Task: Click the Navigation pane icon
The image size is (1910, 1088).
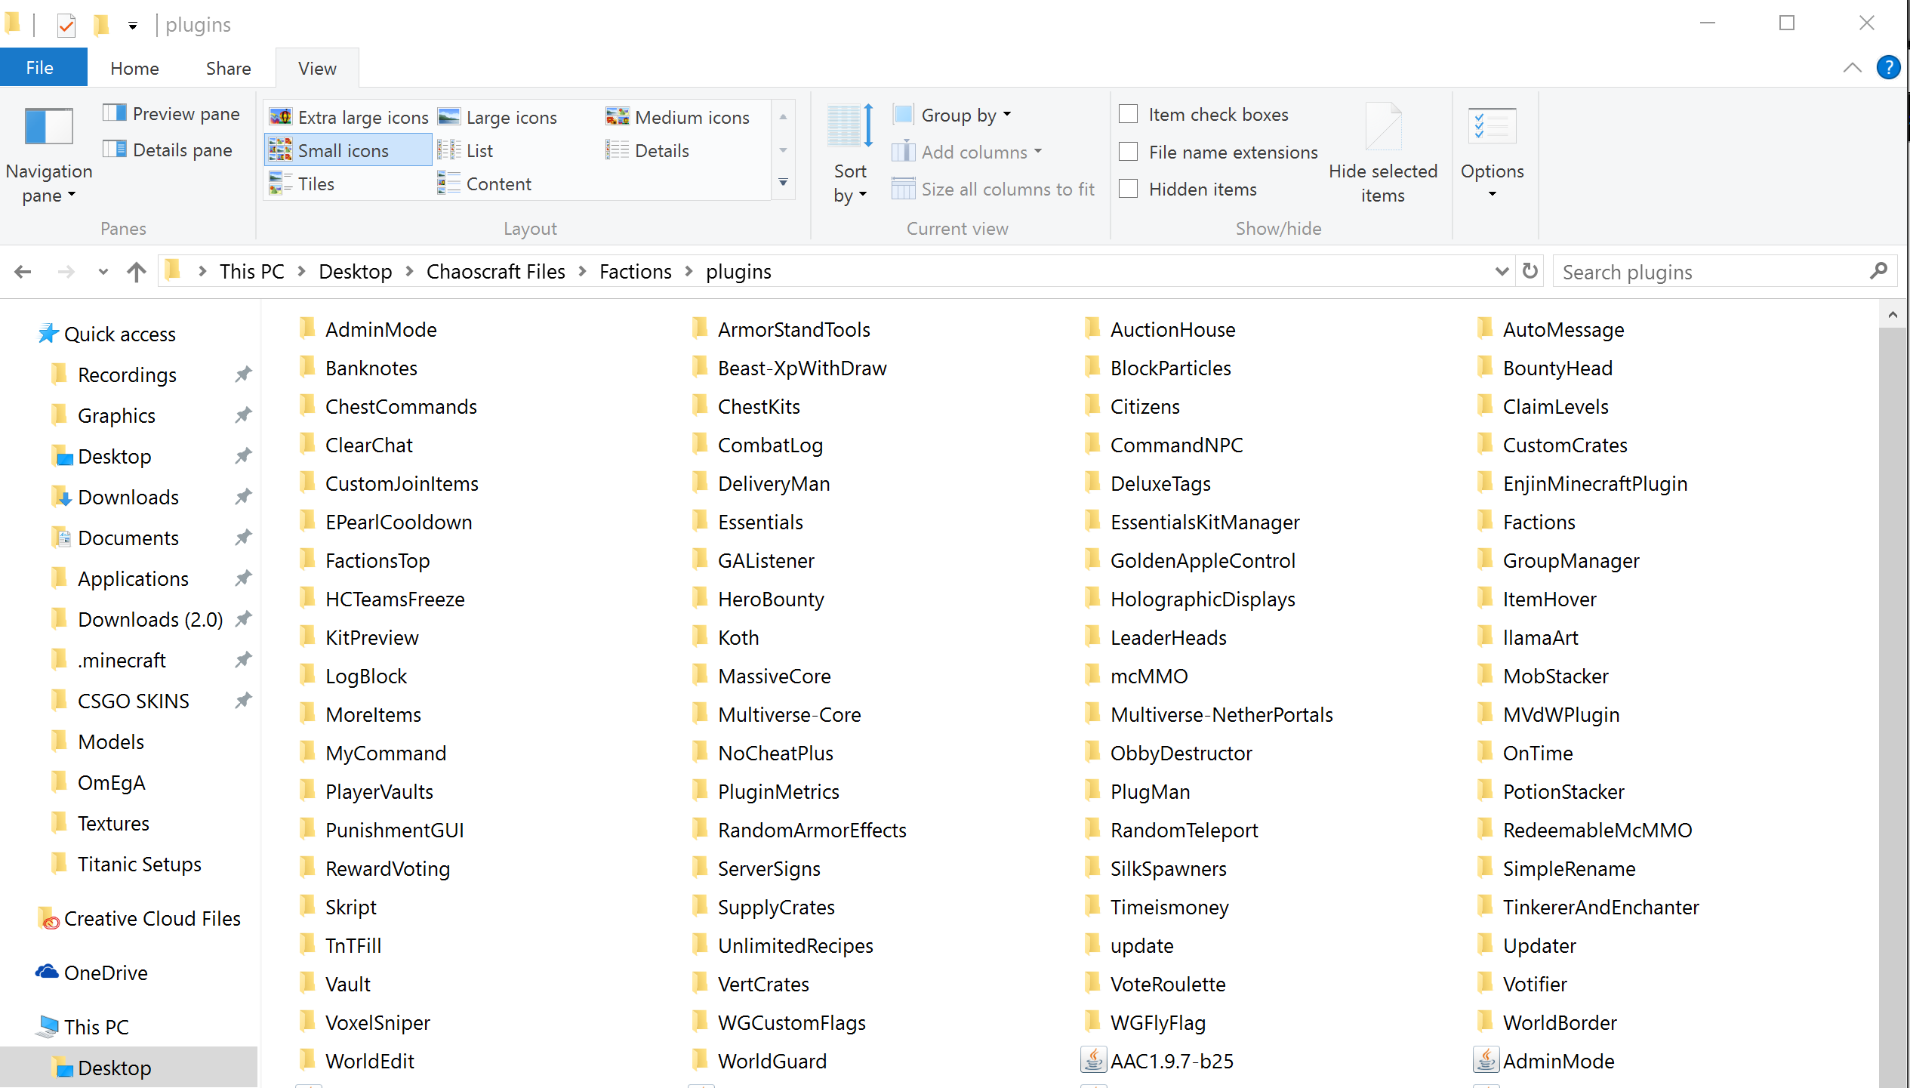Action: point(48,127)
